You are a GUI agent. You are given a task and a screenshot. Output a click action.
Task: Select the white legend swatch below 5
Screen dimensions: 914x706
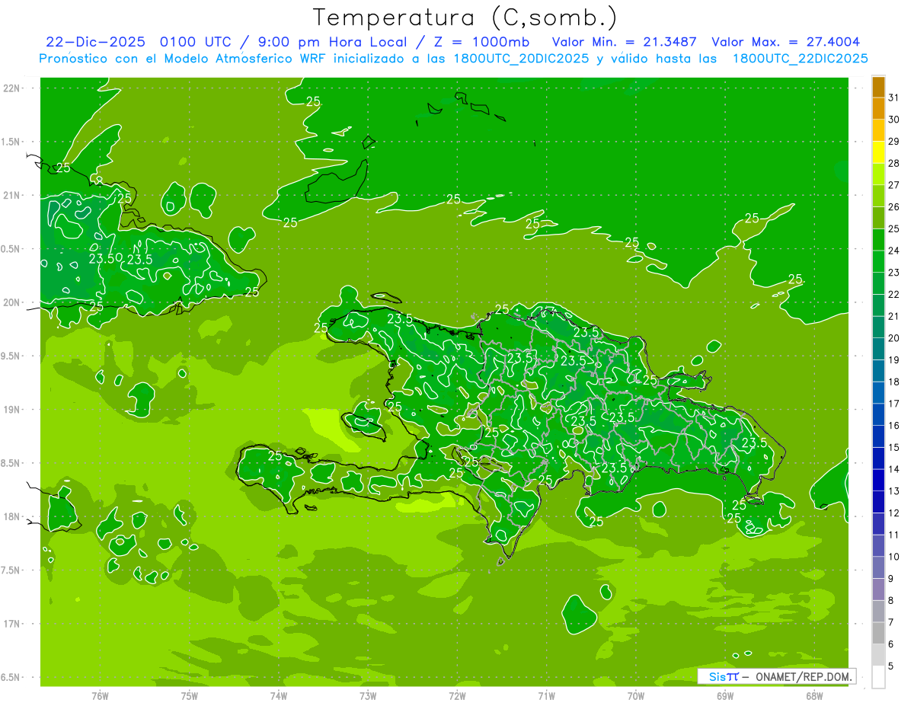[x=878, y=676]
